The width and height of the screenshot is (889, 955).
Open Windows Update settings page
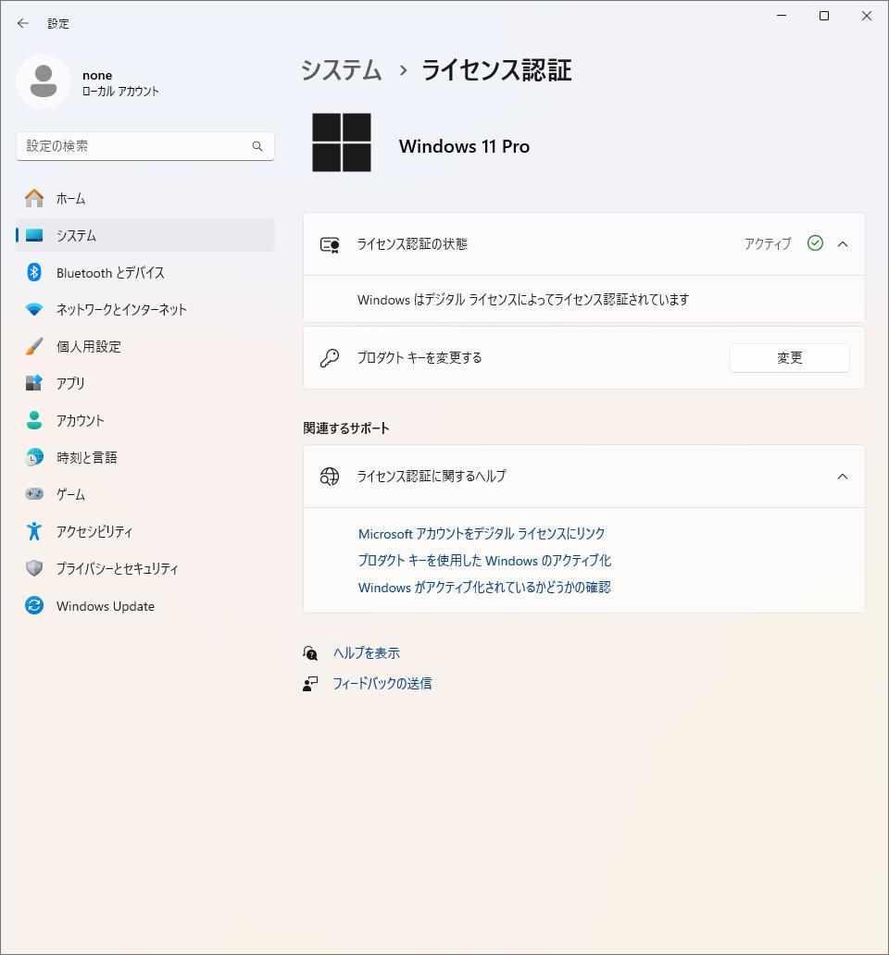145,605
